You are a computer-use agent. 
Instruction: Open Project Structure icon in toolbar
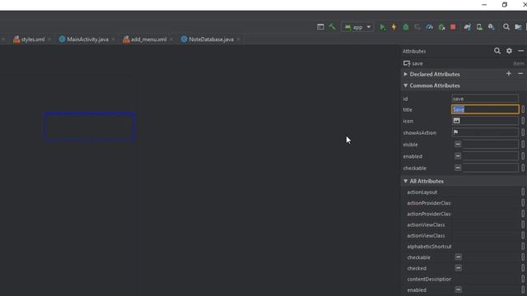coord(518,27)
